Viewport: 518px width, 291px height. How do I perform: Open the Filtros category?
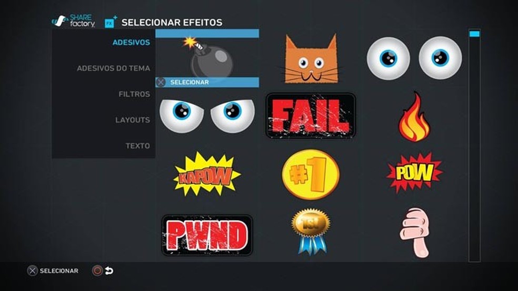click(x=134, y=94)
